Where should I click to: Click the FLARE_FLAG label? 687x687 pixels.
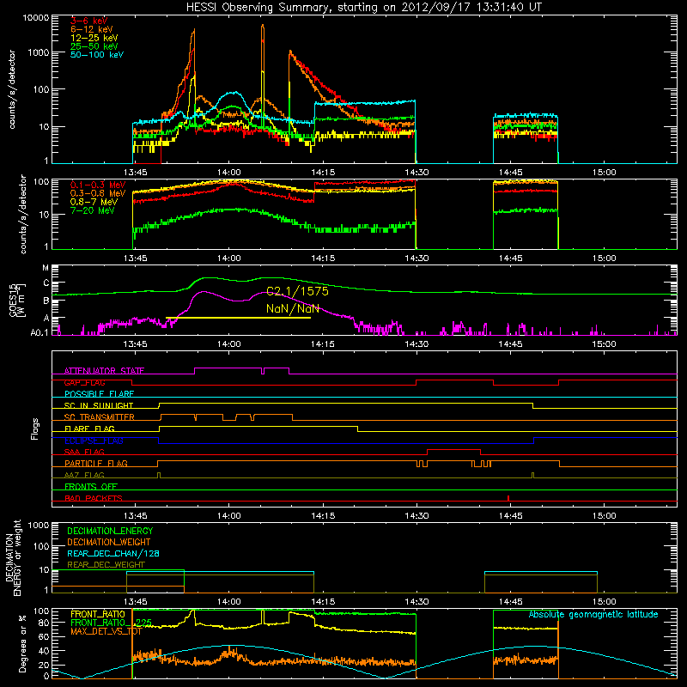coord(89,429)
